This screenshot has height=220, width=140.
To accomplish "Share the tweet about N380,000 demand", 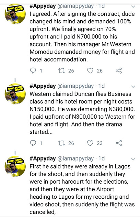I will [119, 143].
